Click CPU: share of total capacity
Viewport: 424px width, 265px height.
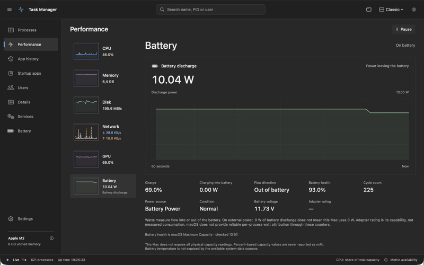pos(358,260)
